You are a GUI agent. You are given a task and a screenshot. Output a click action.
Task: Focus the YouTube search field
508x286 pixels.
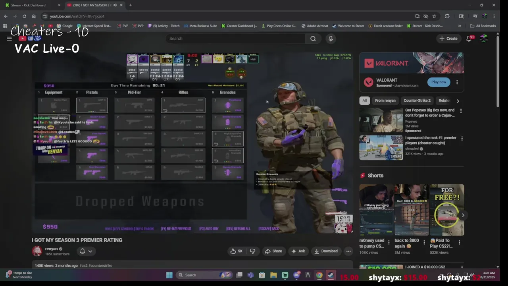coord(235,39)
